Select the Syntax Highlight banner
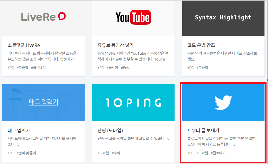268x164 pixels. [x=223, y=18]
